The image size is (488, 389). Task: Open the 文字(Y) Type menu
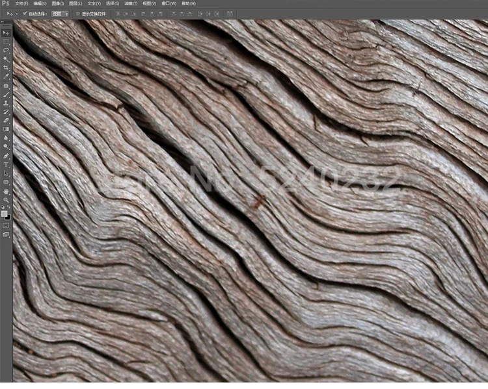click(x=94, y=4)
